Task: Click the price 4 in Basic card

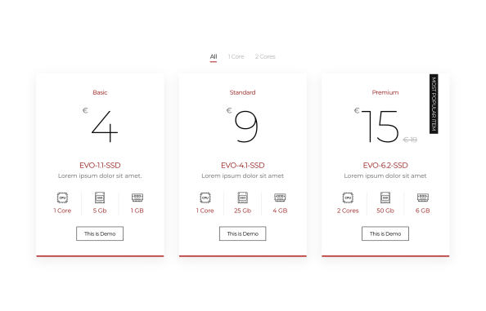Action: pos(105,127)
